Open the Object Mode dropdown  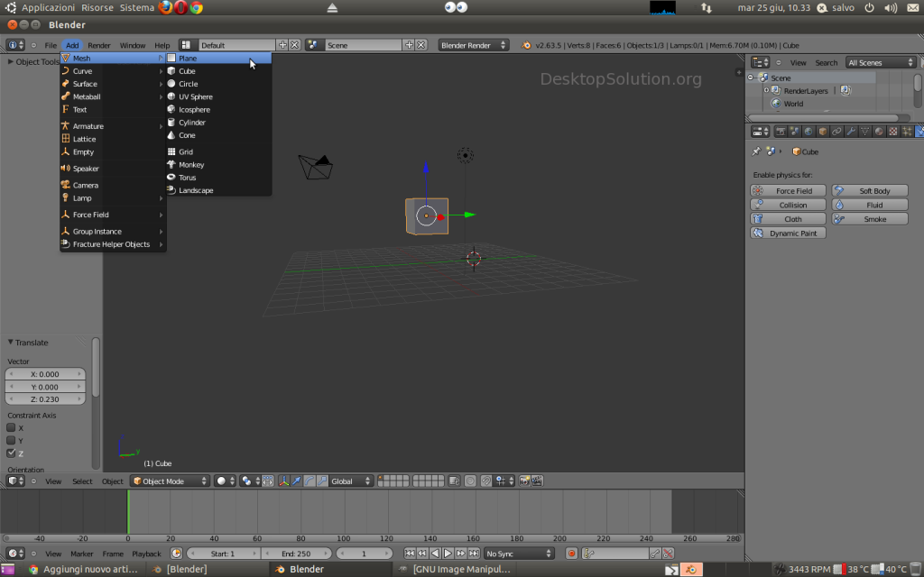(170, 481)
